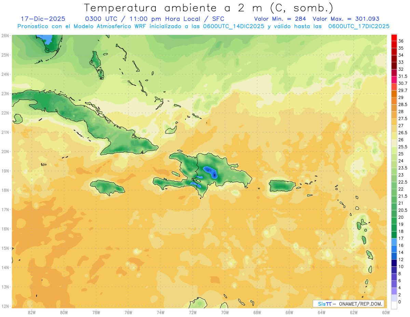The width and height of the screenshot is (410, 317).
Task: Click the 13N latitude axis label
Action: point(5,287)
